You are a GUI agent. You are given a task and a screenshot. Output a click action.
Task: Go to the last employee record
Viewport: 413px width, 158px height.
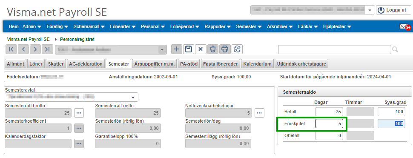tap(47, 49)
